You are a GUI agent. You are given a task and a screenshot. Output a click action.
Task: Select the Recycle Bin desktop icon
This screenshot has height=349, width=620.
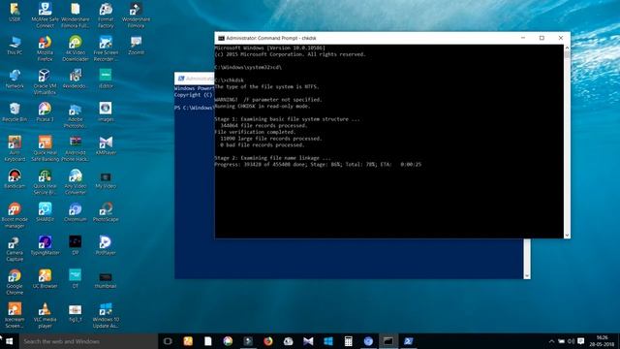pos(15,112)
